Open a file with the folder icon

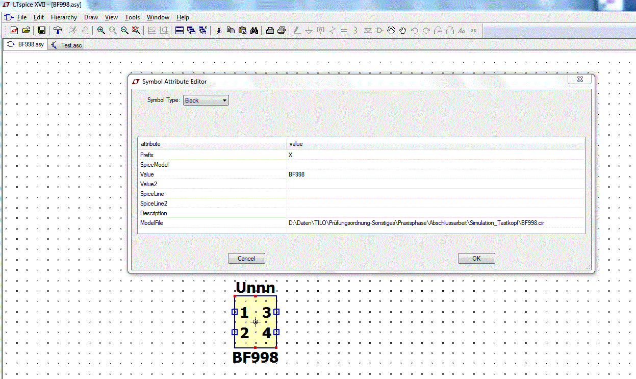pos(26,31)
